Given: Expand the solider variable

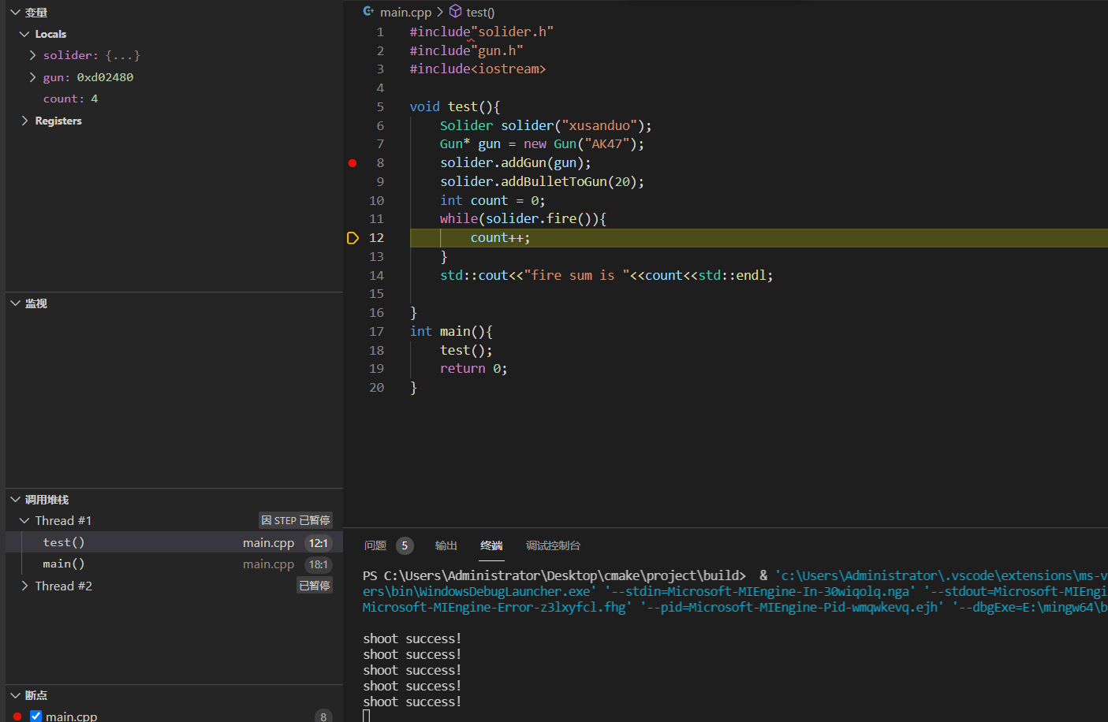Looking at the screenshot, I should coord(32,55).
